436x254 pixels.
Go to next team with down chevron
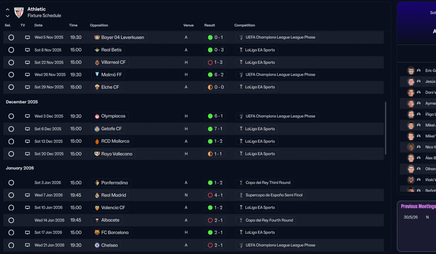tap(7, 16)
